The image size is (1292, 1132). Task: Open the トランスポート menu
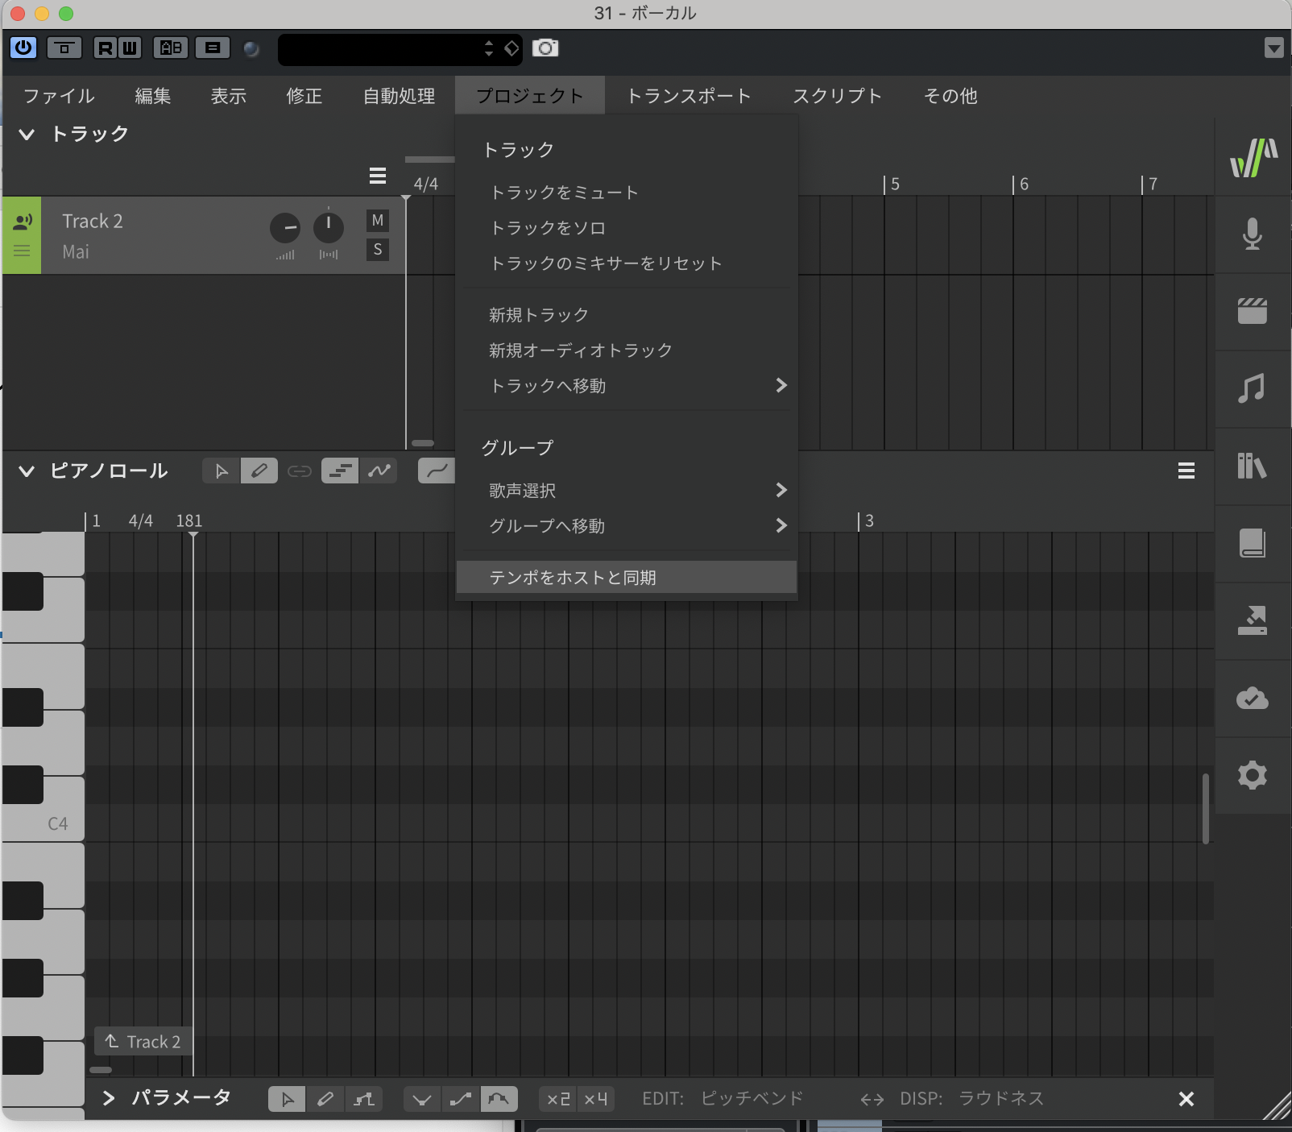[689, 96]
